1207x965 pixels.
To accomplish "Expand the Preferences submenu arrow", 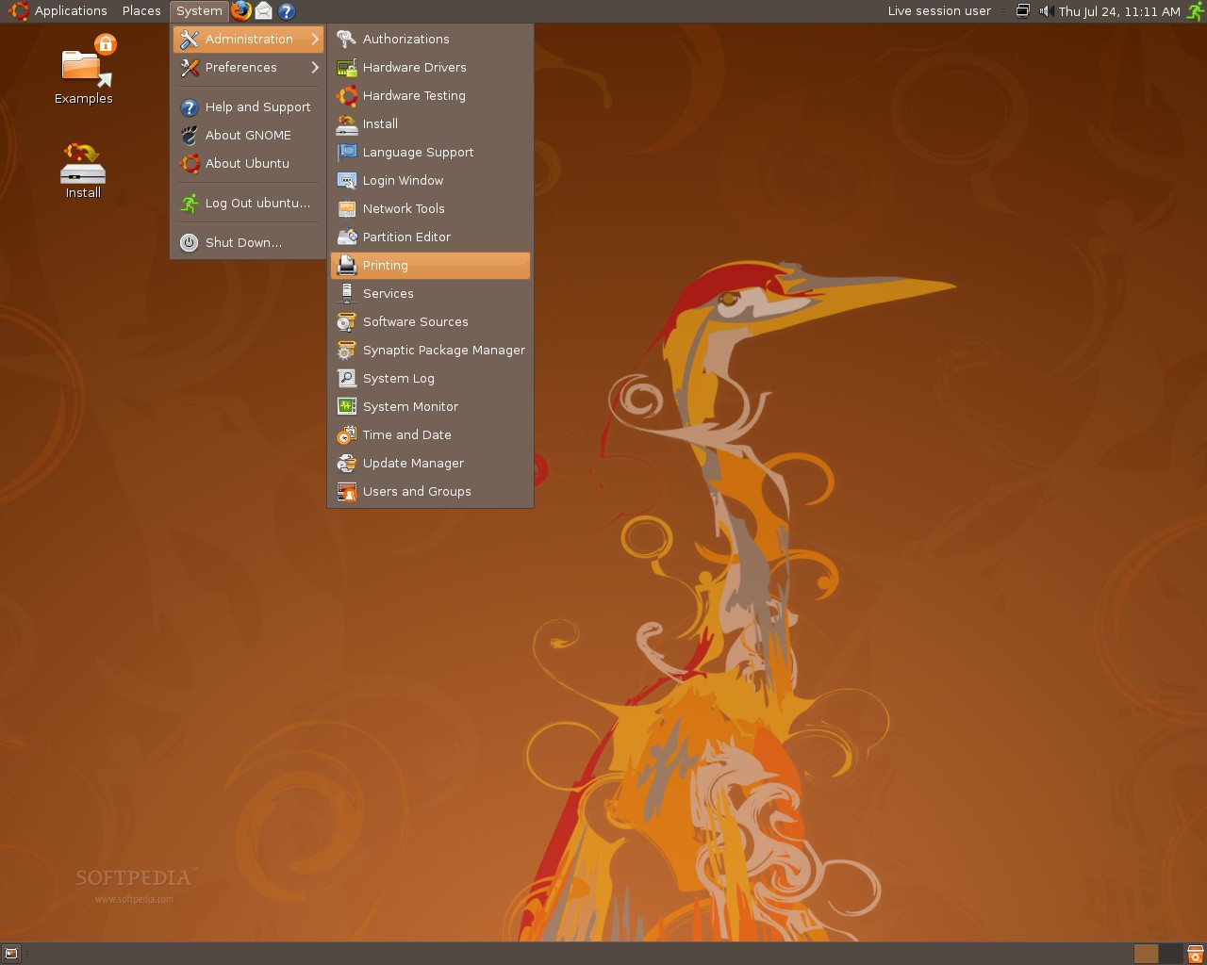I will (x=315, y=67).
